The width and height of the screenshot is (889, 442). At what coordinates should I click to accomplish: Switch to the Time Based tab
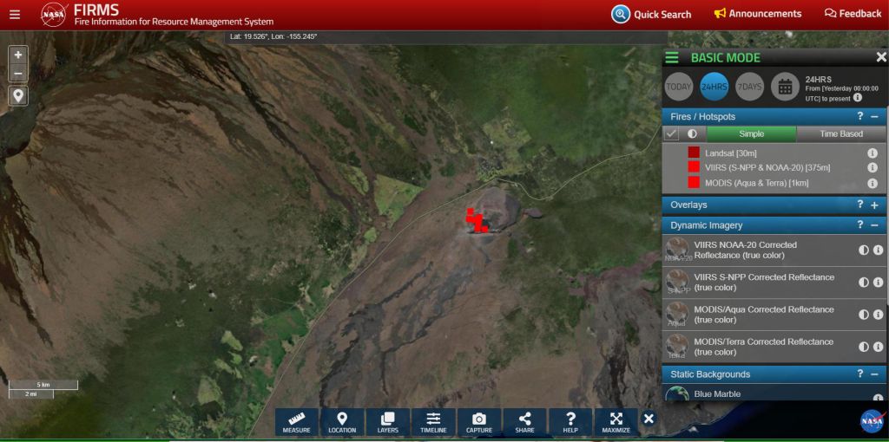click(x=840, y=134)
